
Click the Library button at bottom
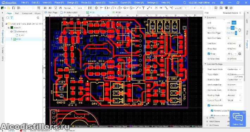point(12,131)
